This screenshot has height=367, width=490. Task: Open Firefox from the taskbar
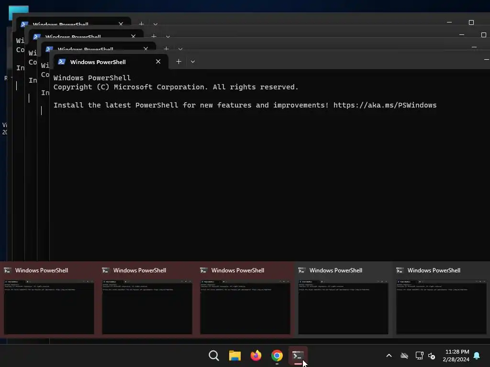(x=256, y=356)
